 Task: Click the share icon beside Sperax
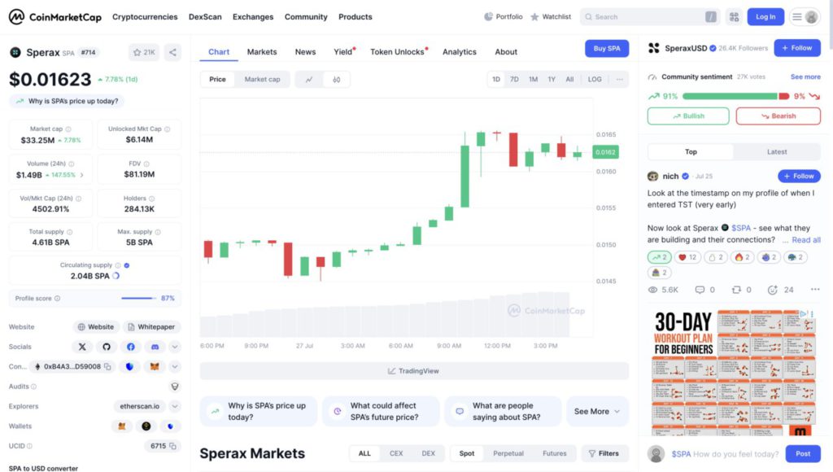[172, 53]
